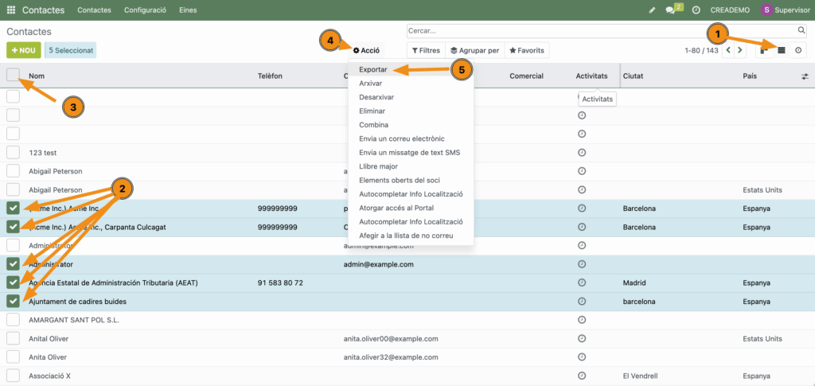This screenshot has height=386, width=815.
Task: Select Eliminar in the action menu
Action: (373, 111)
